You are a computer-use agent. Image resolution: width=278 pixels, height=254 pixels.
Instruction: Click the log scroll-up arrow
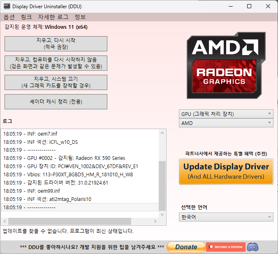point(162,133)
